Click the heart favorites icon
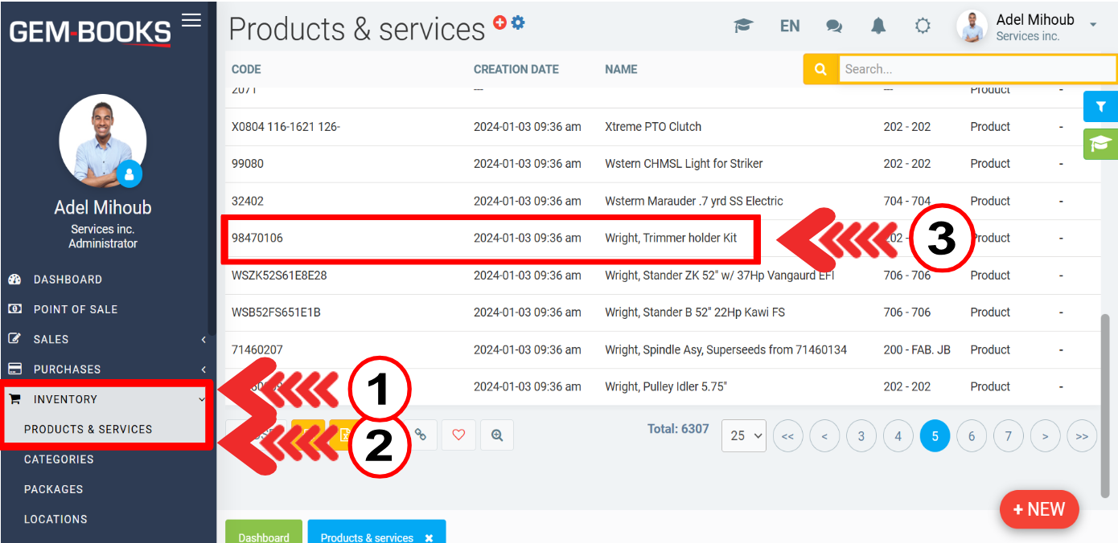Image resolution: width=1118 pixels, height=543 pixels. (458, 435)
